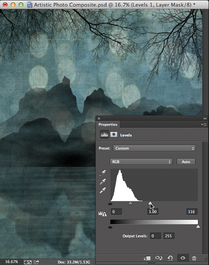Toggle view previous state eye-arrow icon
The width and height of the screenshot is (209, 265).
pyautogui.click(x=159, y=258)
